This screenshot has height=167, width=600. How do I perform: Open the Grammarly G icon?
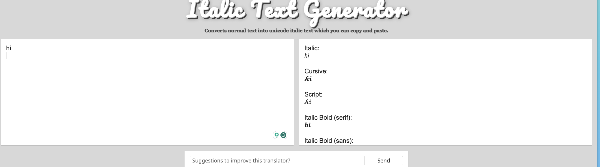[x=283, y=135]
